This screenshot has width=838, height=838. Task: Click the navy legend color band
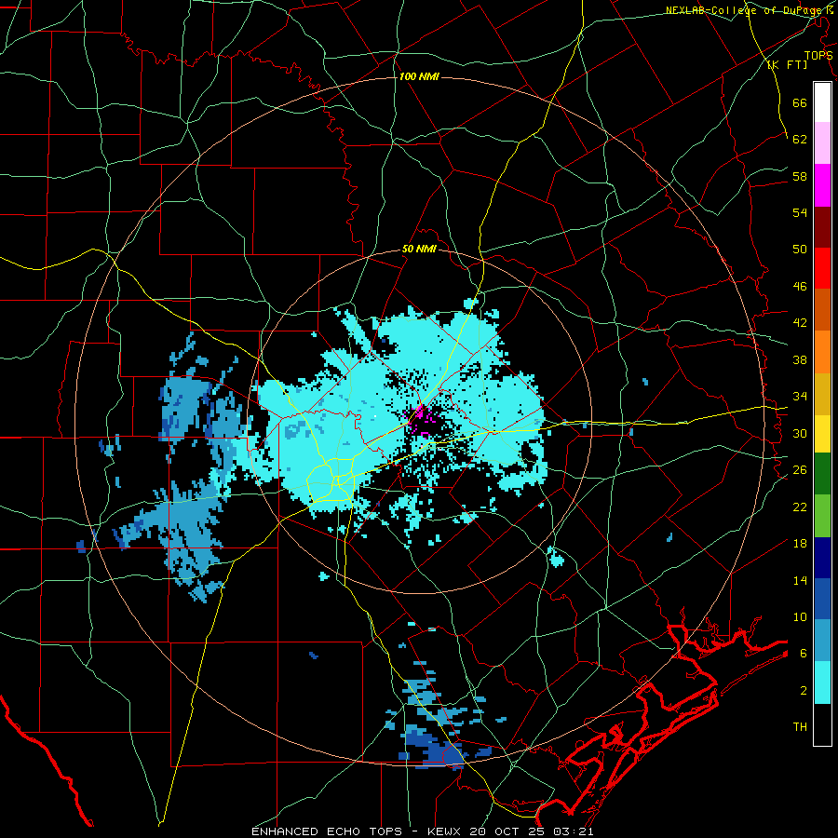point(822,558)
